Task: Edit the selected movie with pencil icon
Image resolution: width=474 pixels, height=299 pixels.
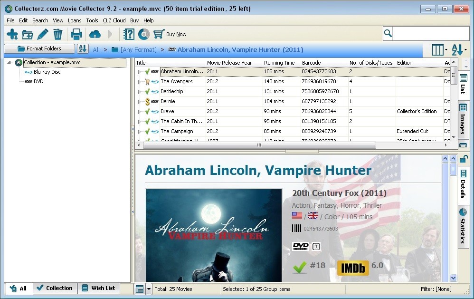Action: point(42,34)
